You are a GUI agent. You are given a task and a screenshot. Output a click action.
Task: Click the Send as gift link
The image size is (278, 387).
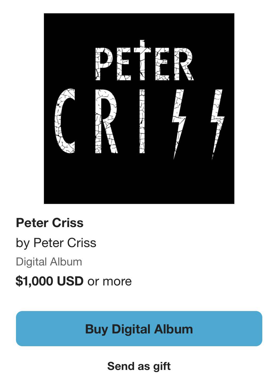(139, 366)
